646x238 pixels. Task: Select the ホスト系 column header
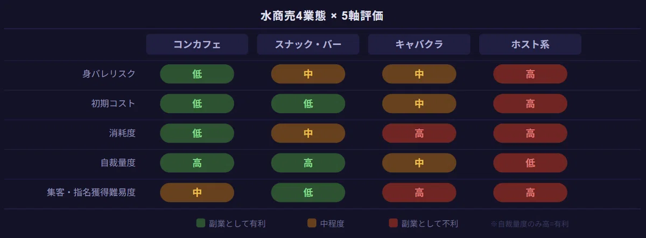point(530,45)
